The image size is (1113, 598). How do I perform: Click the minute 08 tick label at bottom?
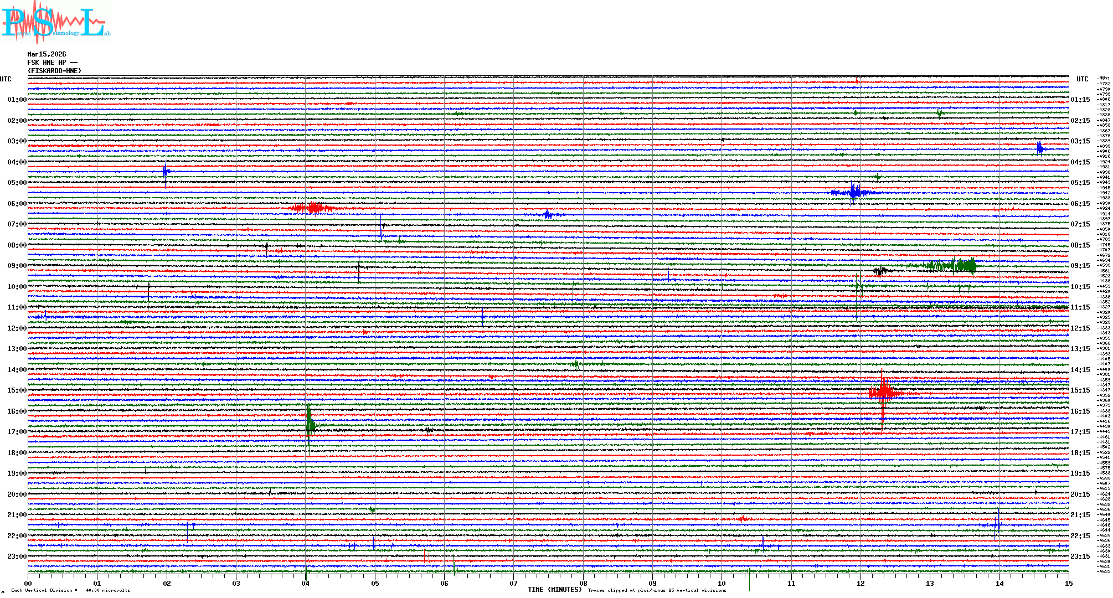tap(583, 584)
